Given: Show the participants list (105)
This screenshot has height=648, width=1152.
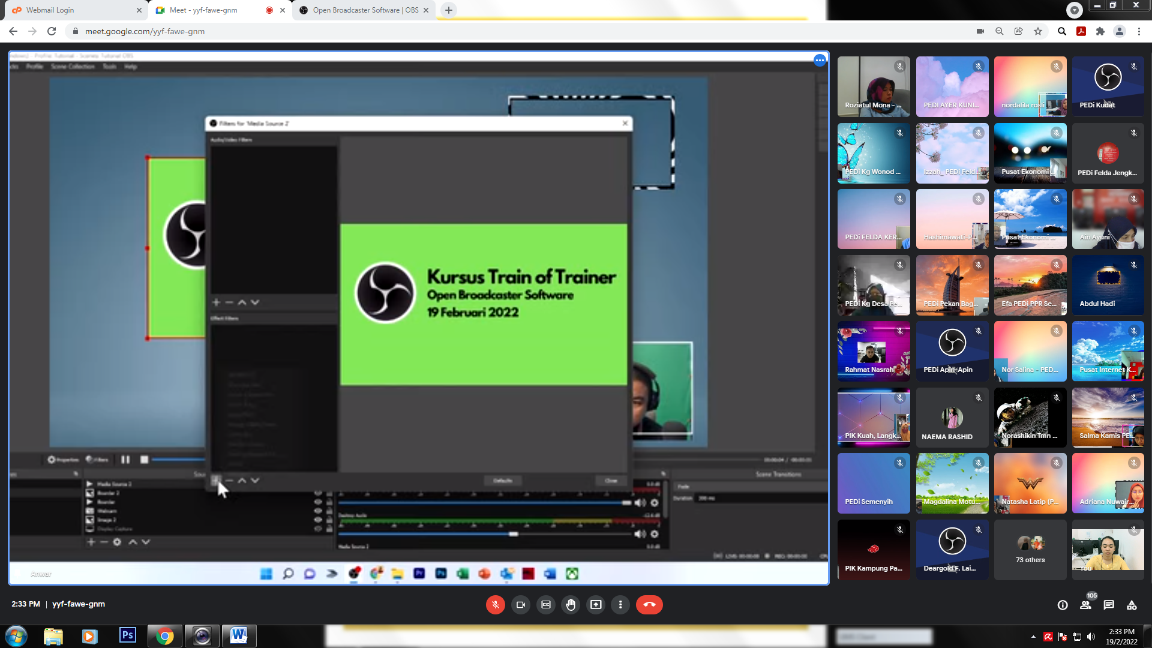Looking at the screenshot, I should (1086, 605).
